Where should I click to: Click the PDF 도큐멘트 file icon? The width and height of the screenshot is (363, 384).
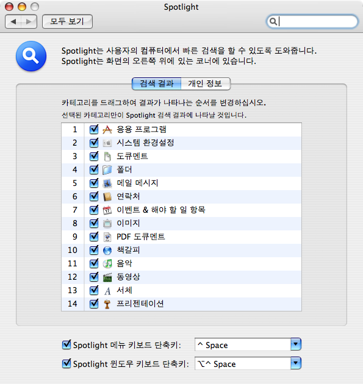[107, 237]
